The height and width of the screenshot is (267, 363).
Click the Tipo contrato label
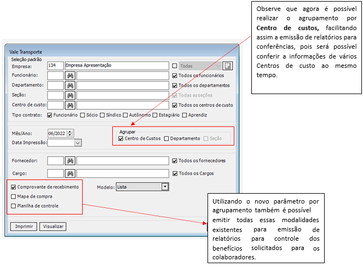27,115
